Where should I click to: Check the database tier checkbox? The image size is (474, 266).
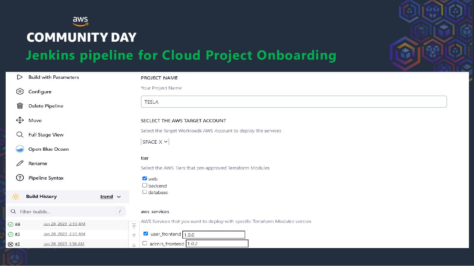point(145,192)
